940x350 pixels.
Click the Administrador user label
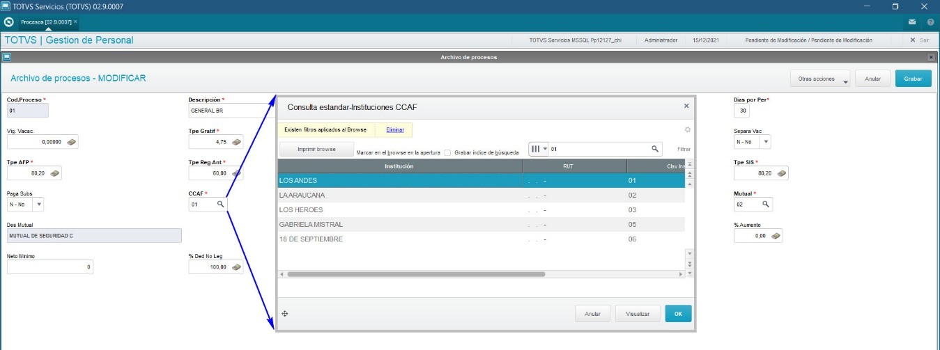coord(661,40)
